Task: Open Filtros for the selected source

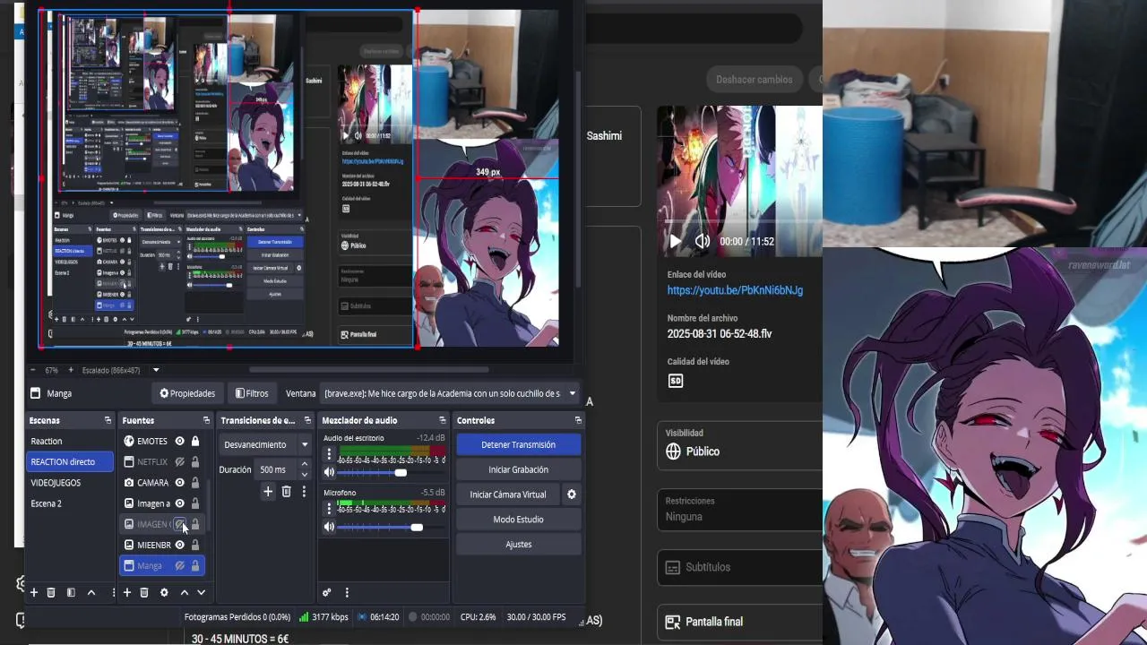Action: [252, 393]
